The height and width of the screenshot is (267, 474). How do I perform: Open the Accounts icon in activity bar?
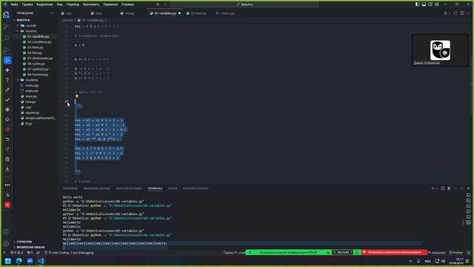tap(6, 232)
